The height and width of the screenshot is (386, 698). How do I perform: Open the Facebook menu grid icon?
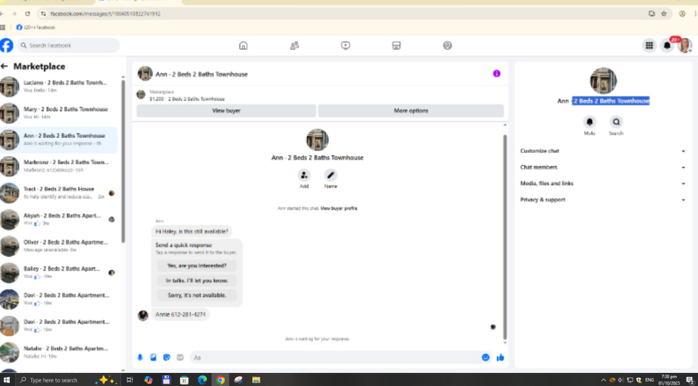pos(649,45)
